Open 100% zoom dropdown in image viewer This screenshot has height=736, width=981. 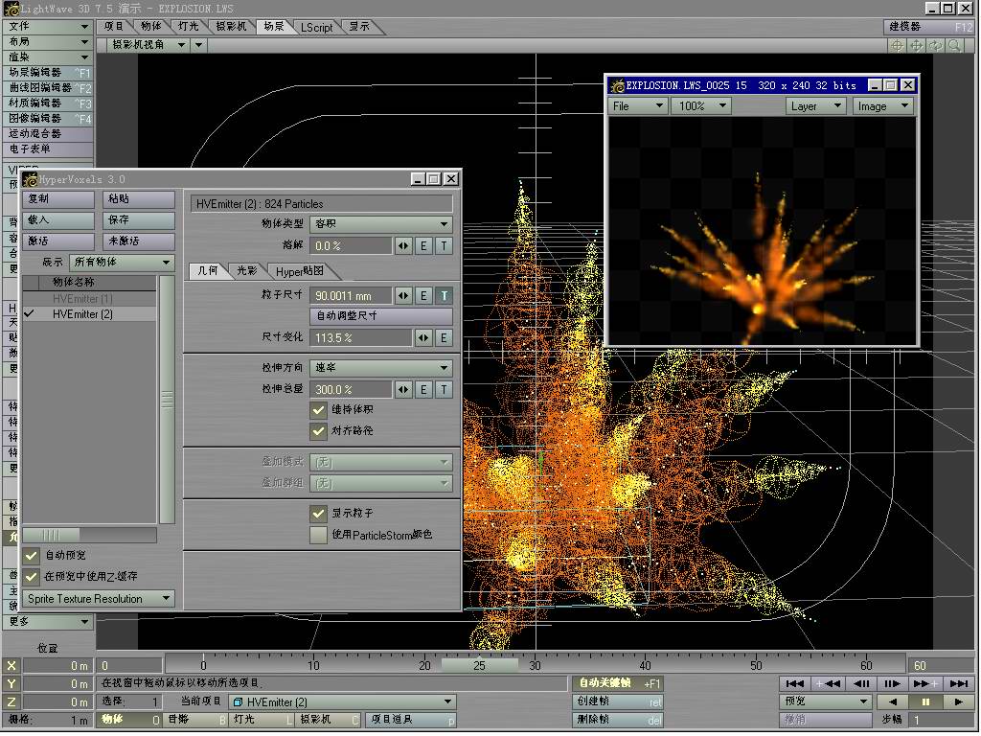point(700,106)
